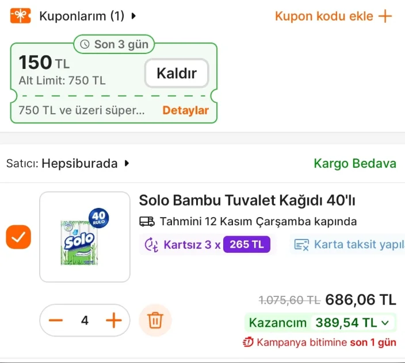Open the Hepsiburada seller arrow
Viewport: 405px width, 363px height.
(x=127, y=164)
